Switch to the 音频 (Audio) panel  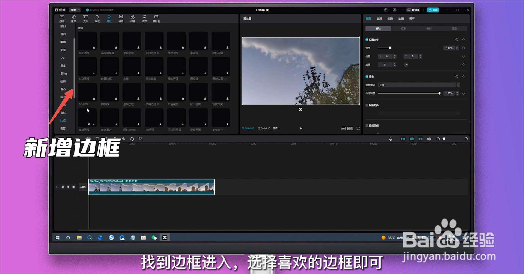click(73, 18)
